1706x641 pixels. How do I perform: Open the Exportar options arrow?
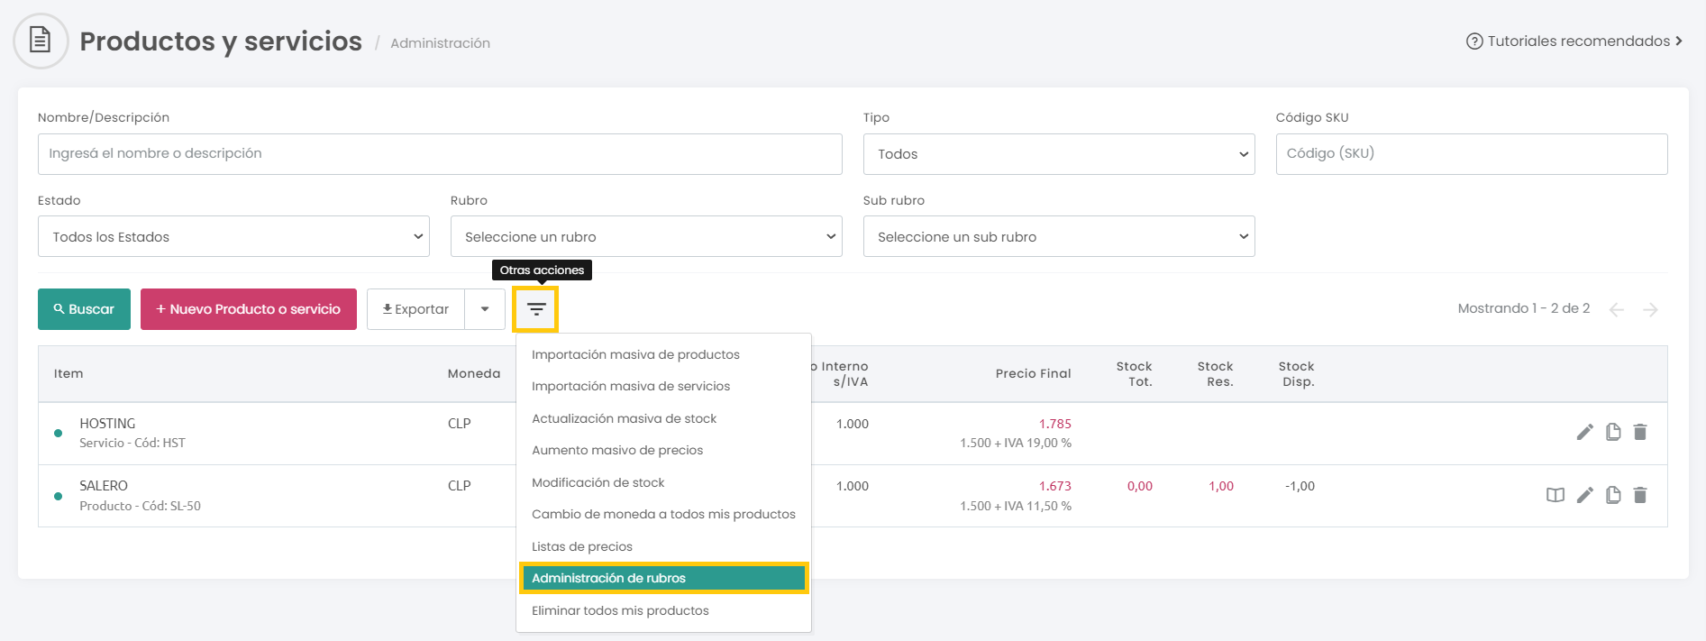pos(485,309)
